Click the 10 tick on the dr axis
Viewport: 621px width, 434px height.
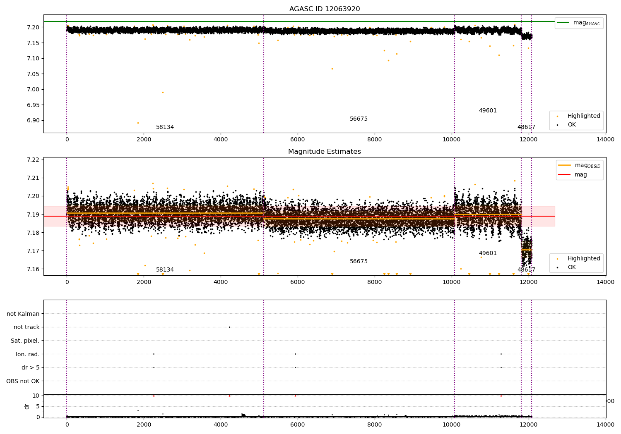(x=36, y=396)
